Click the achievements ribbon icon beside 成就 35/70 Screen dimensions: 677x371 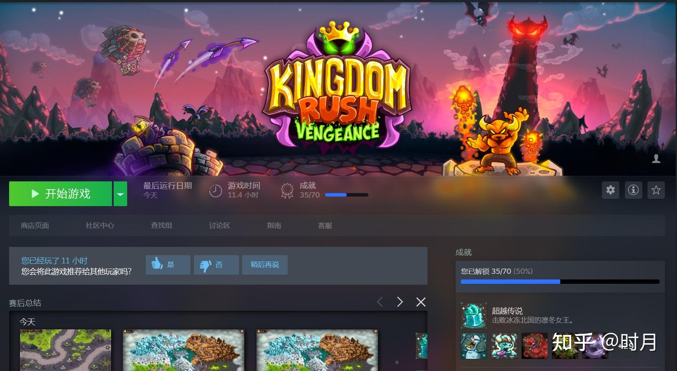point(287,190)
